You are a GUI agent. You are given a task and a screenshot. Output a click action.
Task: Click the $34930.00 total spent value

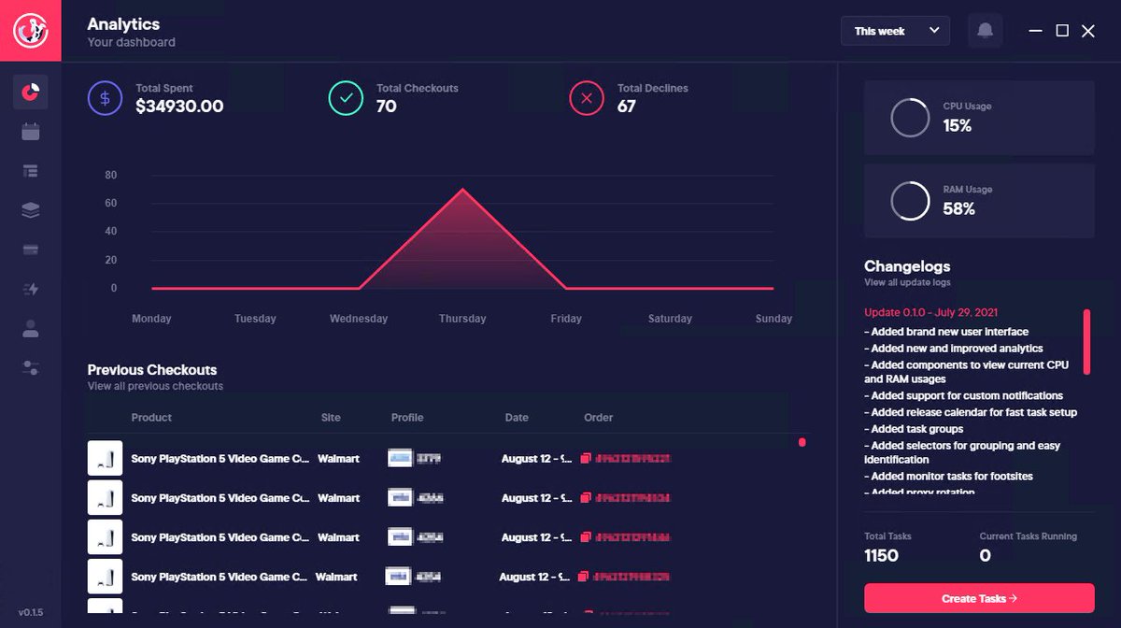click(x=179, y=107)
